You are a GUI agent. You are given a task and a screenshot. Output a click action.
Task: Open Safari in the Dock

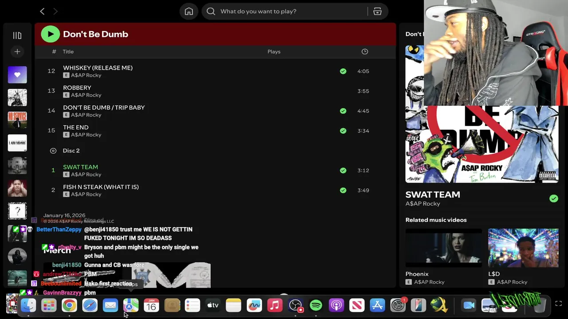coord(90,305)
